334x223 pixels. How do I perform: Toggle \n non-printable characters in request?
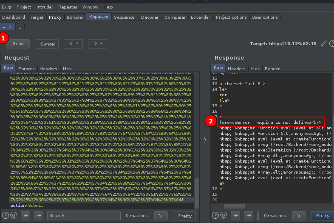(161, 216)
